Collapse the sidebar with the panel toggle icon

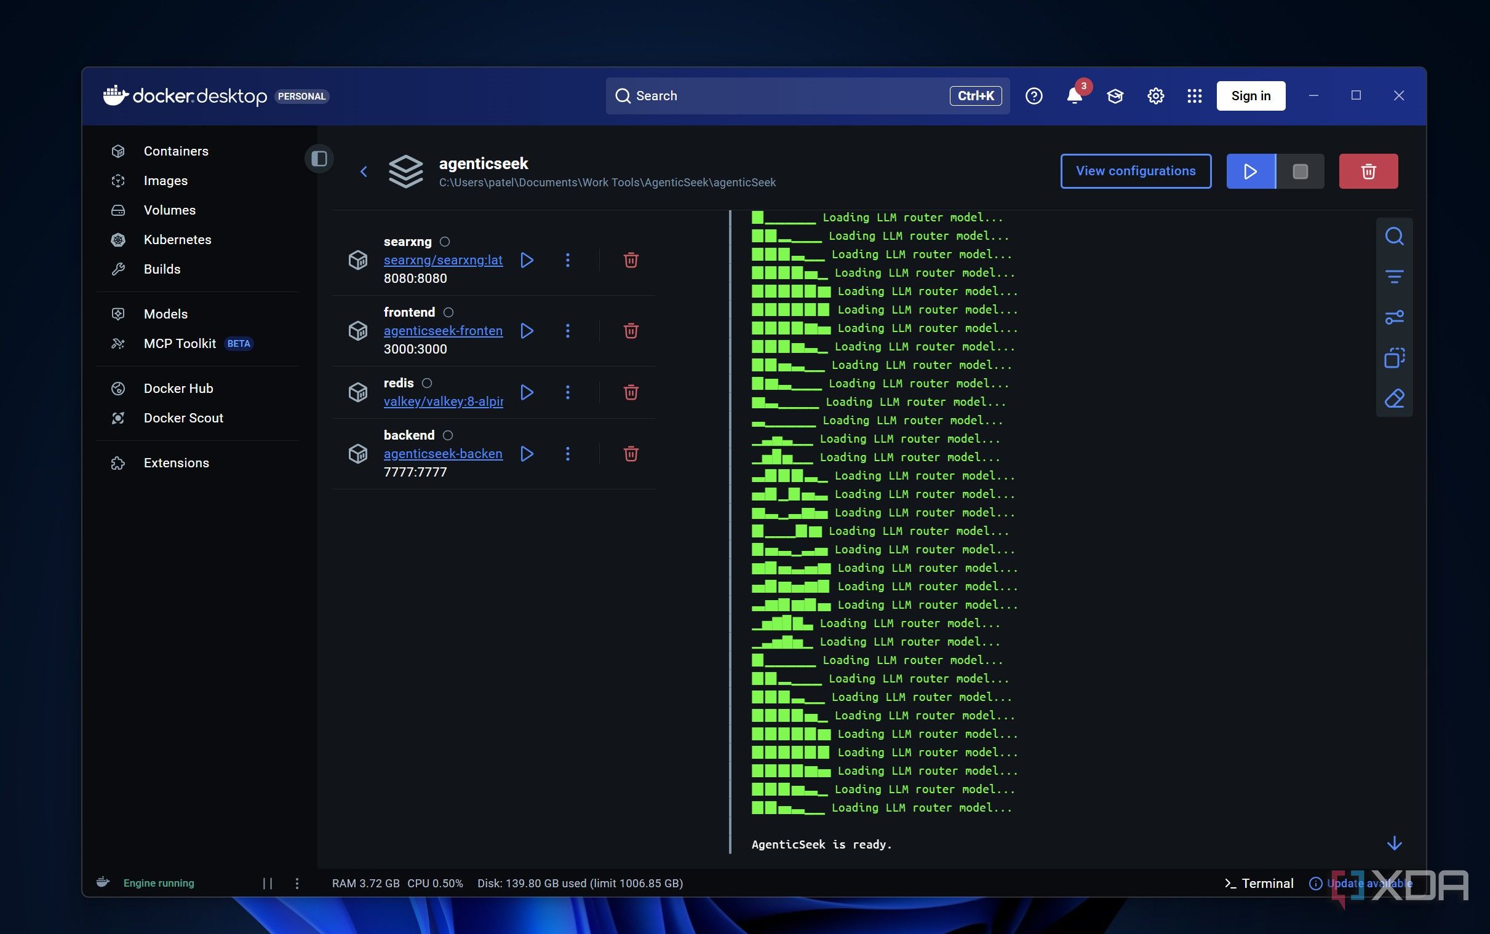(x=319, y=159)
